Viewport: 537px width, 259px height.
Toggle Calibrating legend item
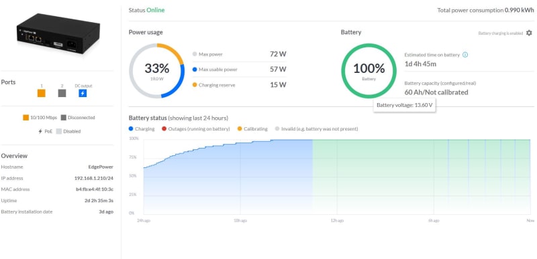252,129
